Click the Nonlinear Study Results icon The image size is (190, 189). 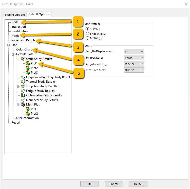(23, 100)
